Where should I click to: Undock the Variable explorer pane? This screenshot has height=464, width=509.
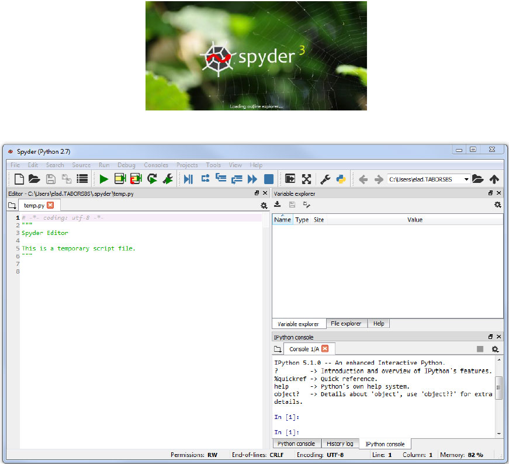click(490, 193)
